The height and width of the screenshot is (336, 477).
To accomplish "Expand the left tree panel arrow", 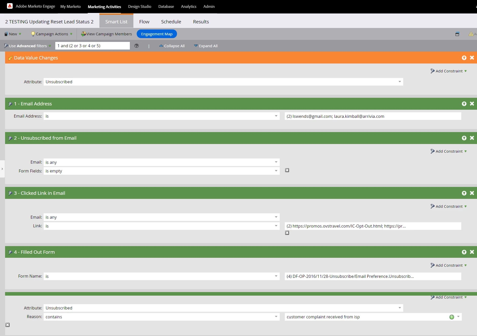I will click(x=2, y=169).
